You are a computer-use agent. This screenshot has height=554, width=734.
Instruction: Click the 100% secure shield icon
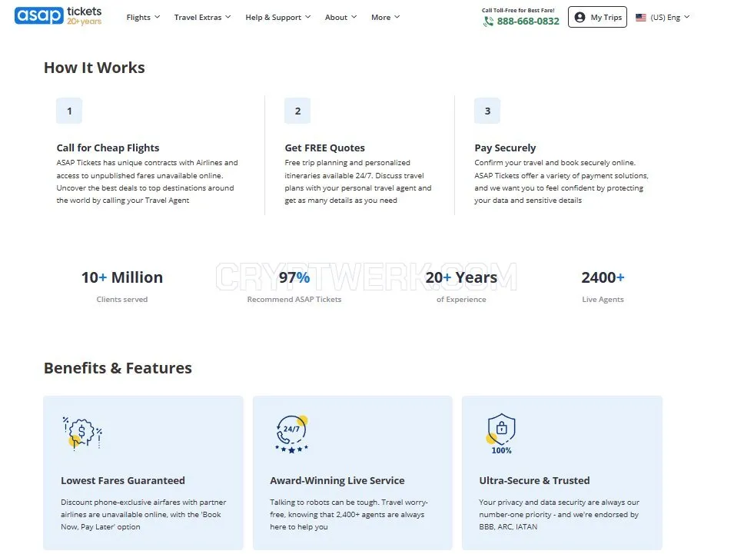[501, 433]
